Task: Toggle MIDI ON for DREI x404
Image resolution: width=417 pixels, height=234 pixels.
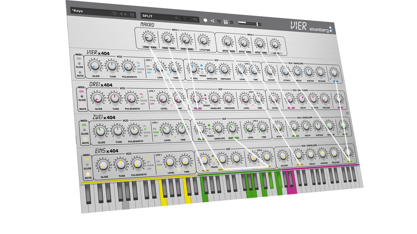Action: 81,92
